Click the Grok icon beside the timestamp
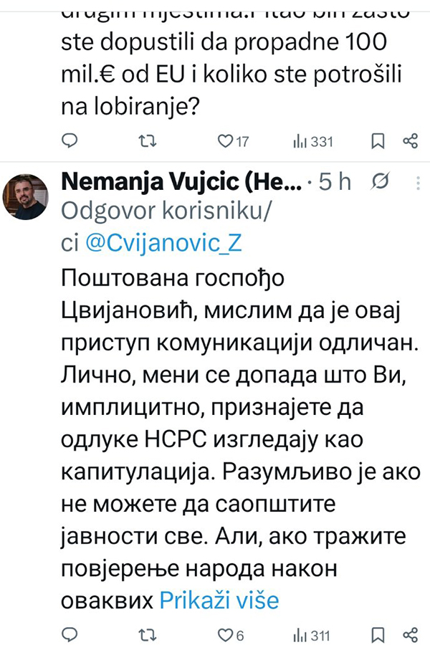430x645 pixels. (x=382, y=183)
